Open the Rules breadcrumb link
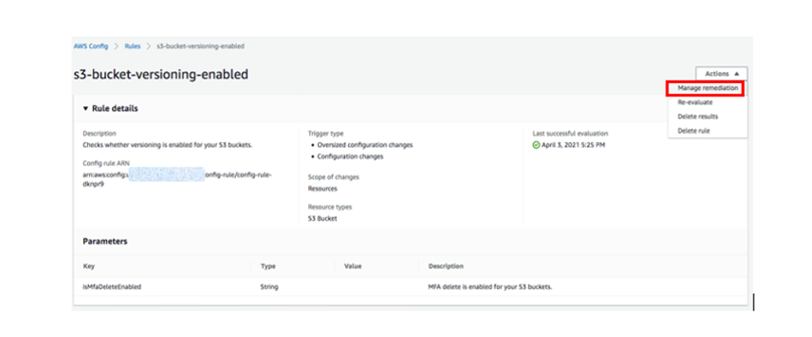The height and width of the screenshot is (337, 812). click(x=133, y=46)
